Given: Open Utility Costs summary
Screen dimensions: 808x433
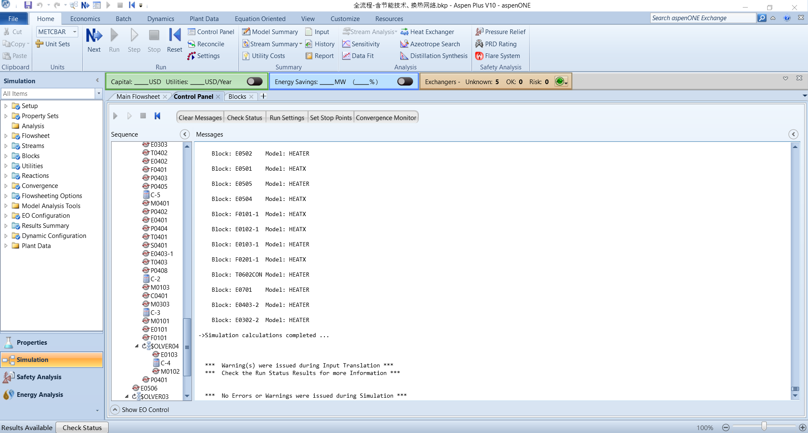Looking at the screenshot, I should point(264,56).
